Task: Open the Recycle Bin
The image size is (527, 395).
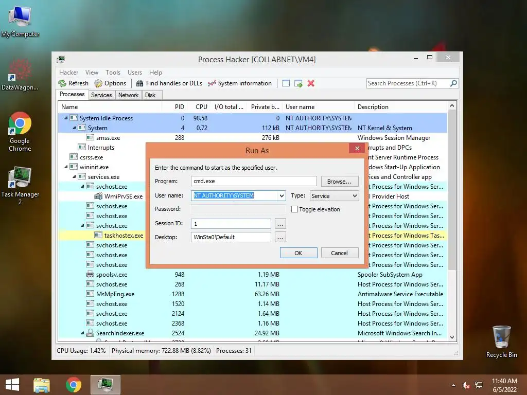Action: click(x=501, y=342)
